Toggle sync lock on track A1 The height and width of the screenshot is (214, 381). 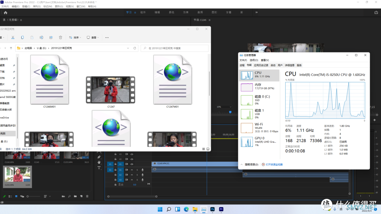click(x=127, y=170)
